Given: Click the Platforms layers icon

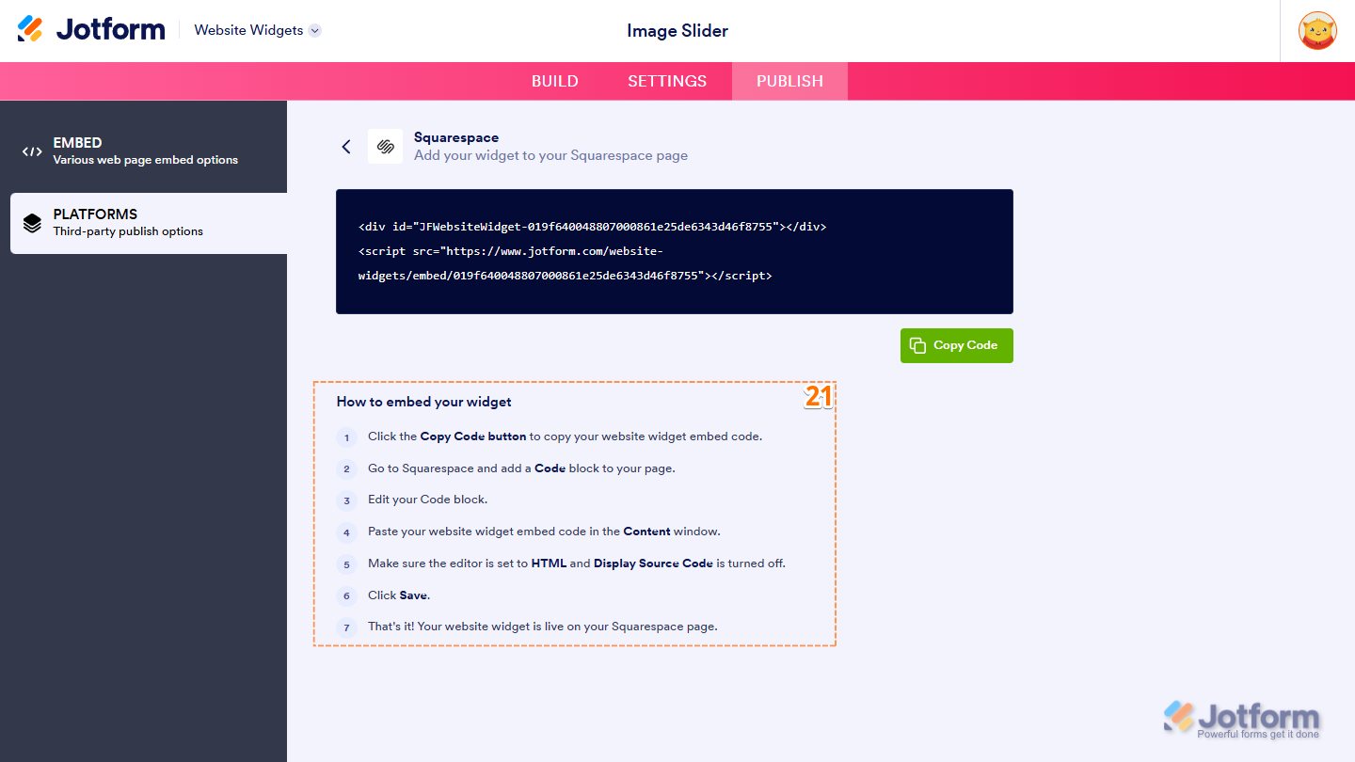Looking at the screenshot, I should tap(32, 223).
